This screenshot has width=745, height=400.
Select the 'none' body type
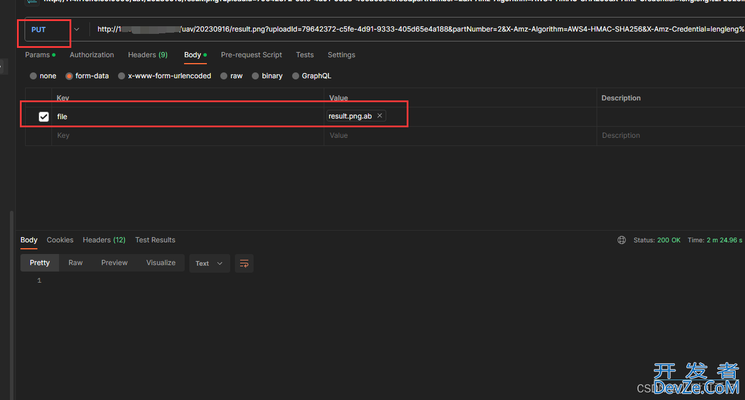coord(43,76)
